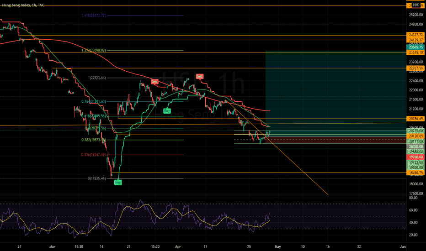
Task: Select the 23665.75 teal price label
Action: pyautogui.click(x=415, y=47)
